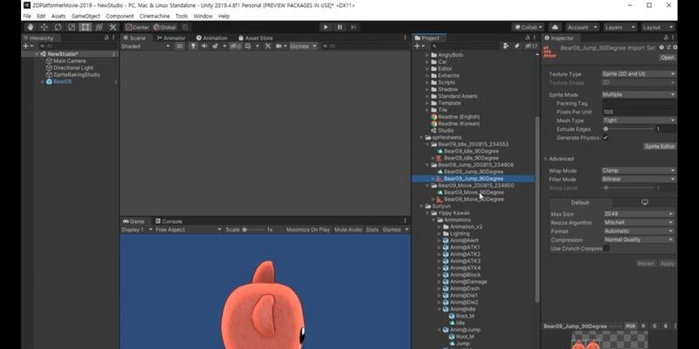Open the File menu
Screen dimensions: 699x349
(27, 16)
